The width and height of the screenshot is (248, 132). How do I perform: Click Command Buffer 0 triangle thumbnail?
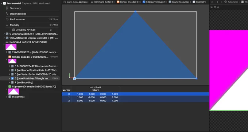[x=11, y=47]
